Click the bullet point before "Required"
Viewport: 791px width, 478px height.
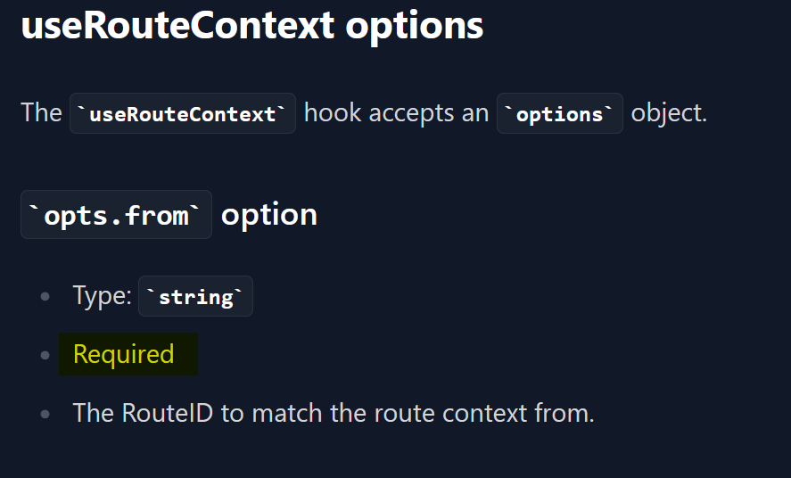(45, 355)
